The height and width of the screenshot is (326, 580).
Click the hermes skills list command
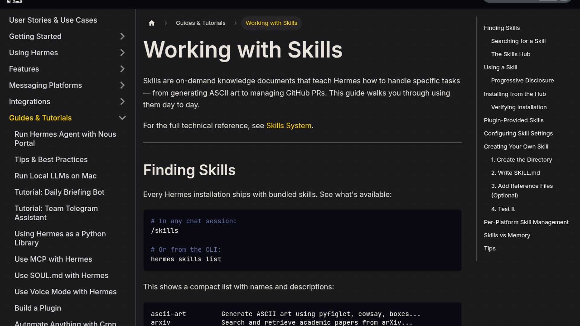186,259
